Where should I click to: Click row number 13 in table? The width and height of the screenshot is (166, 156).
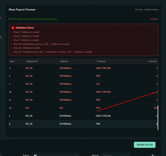coord(10,108)
